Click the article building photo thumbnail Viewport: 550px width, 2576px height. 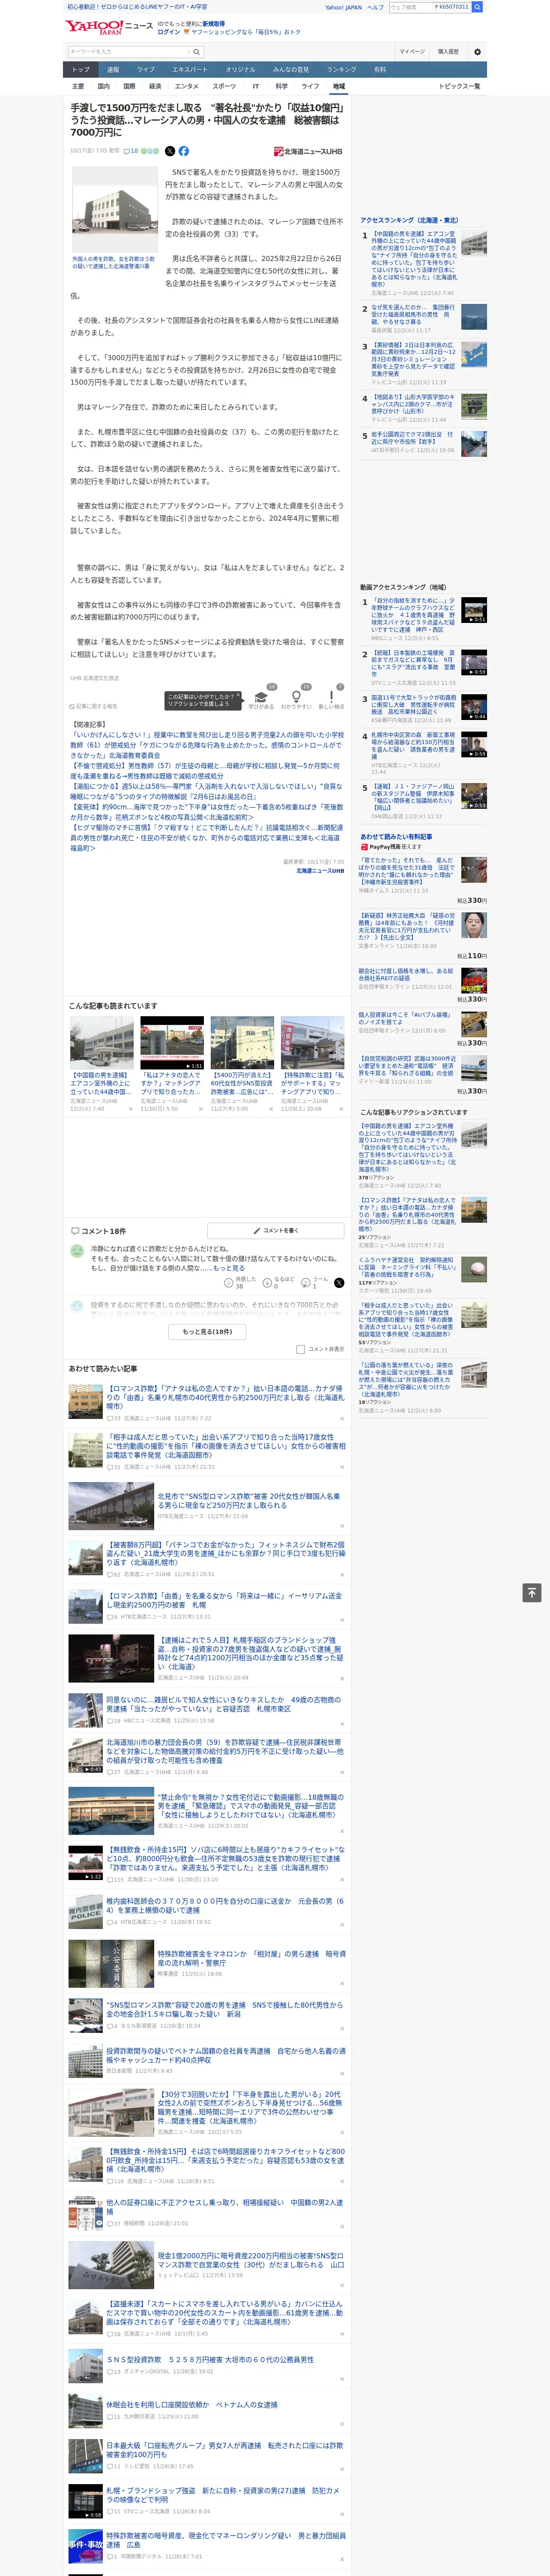pyautogui.click(x=114, y=209)
